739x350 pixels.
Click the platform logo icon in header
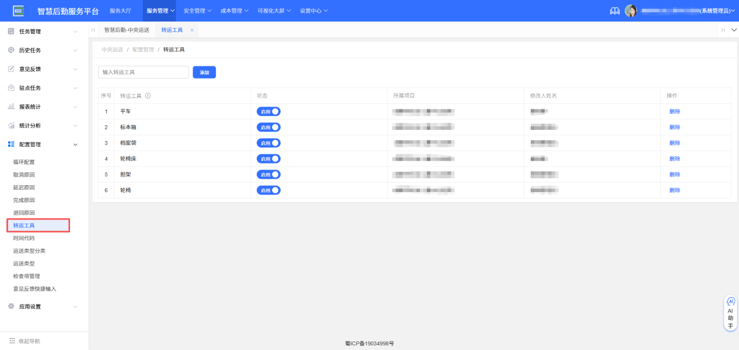pyautogui.click(x=19, y=11)
